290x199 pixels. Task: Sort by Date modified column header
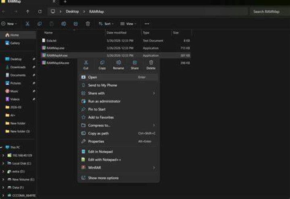pyautogui.click(x=123, y=33)
